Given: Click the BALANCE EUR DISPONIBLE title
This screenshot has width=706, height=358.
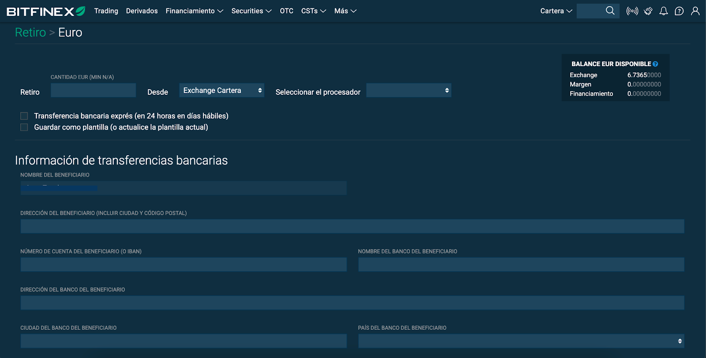Looking at the screenshot, I should [x=611, y=64].
